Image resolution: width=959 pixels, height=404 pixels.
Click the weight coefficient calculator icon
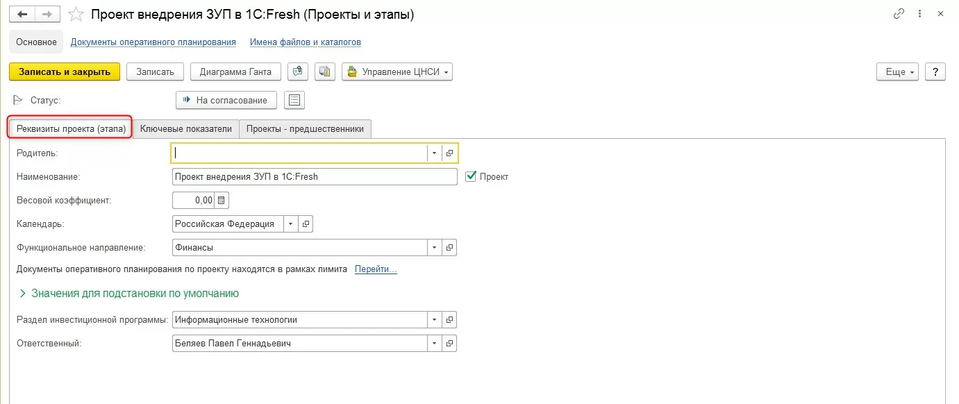click(x=222, y=201)
